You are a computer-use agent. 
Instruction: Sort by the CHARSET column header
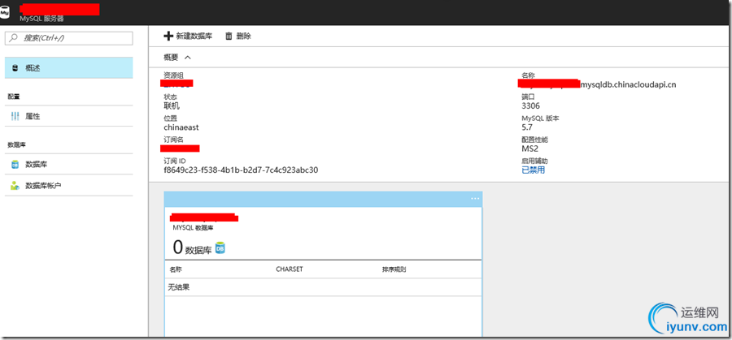point(290,269)
